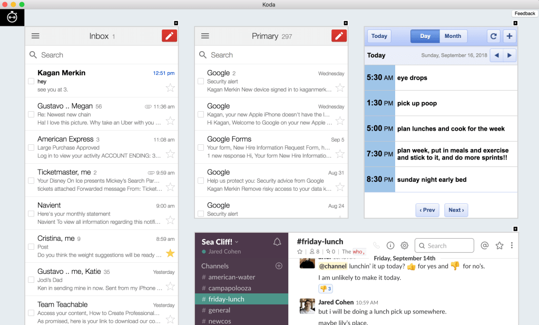
Task: Add a channel using the Channels plus icon
Action: pos(279,266)
